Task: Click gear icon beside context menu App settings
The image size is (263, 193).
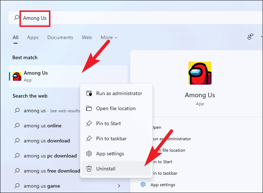Action: (x=89, y=154)
